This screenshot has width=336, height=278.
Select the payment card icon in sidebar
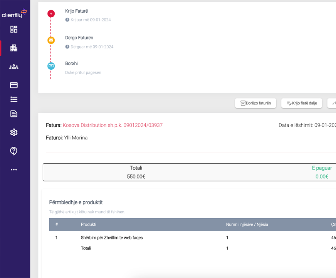14,85
